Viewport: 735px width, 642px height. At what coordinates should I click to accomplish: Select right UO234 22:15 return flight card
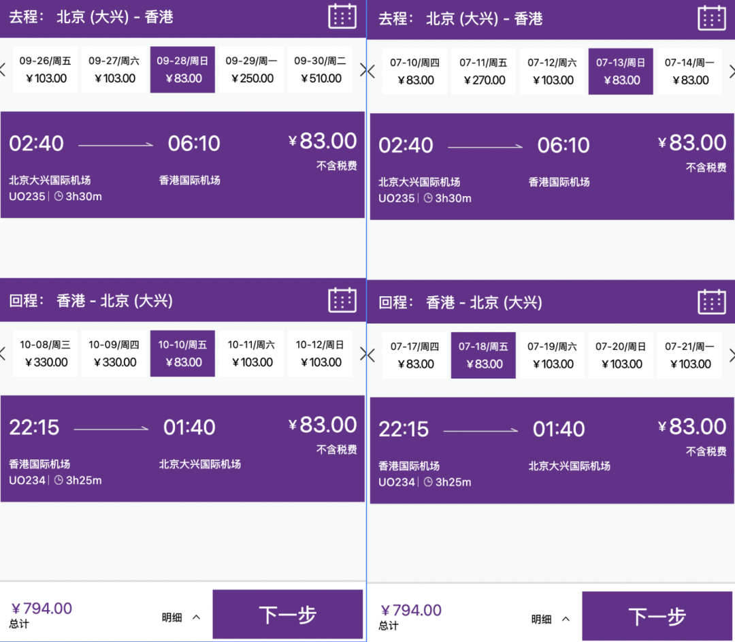[x=552, y=451]
